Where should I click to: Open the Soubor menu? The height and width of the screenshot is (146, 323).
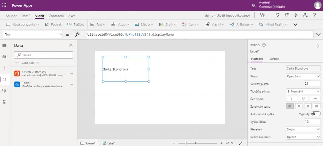pos(11,16)
